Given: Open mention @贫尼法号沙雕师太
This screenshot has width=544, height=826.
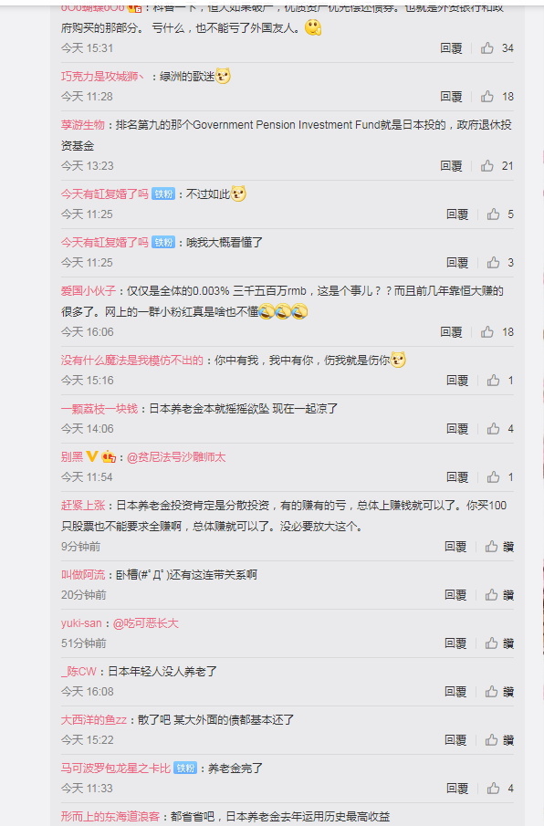Looking at the screenshot, I should (176, 457).
